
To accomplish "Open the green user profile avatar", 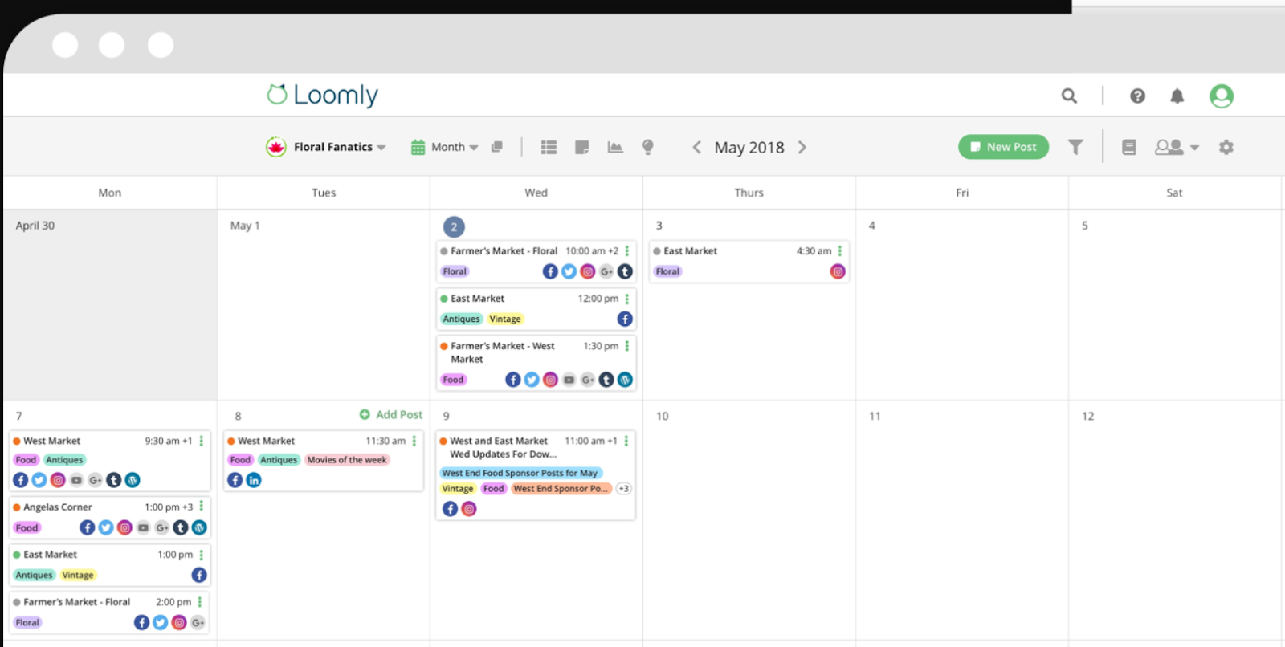I will click(1222, 96).
